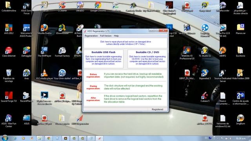The width and height of the screenshot is (251, 141).
Task: Open the Source Dedicated Server shortcut
Action: point(223,76)
